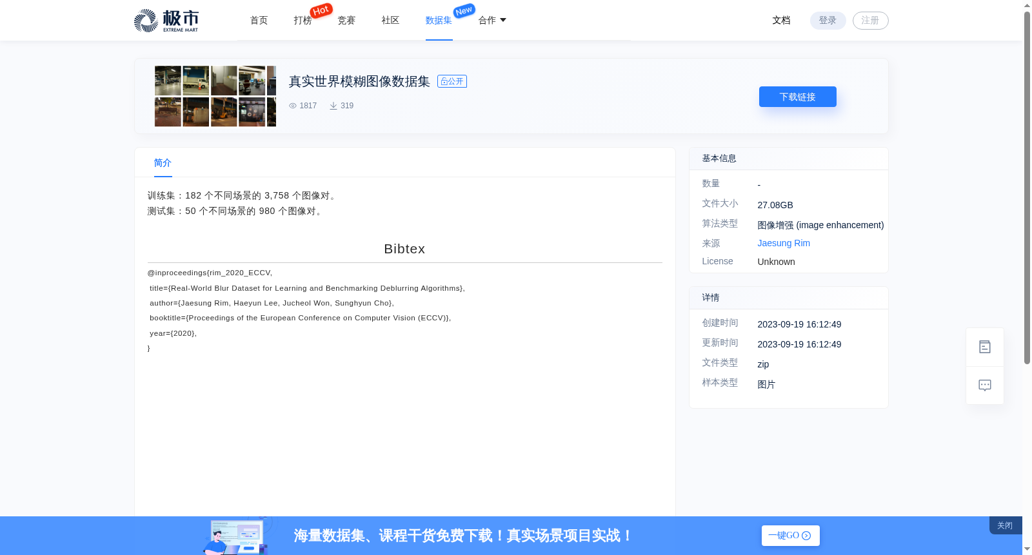Click the bibtex author line
This screenshot has width=1032, height=555.
[x=272, y=303]
